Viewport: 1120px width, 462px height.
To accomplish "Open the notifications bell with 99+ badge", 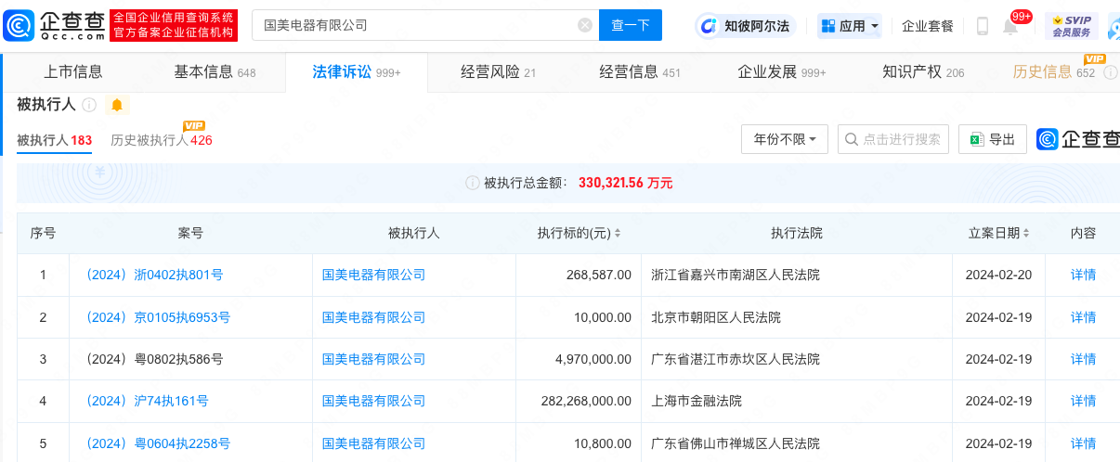I will 1010,26.
